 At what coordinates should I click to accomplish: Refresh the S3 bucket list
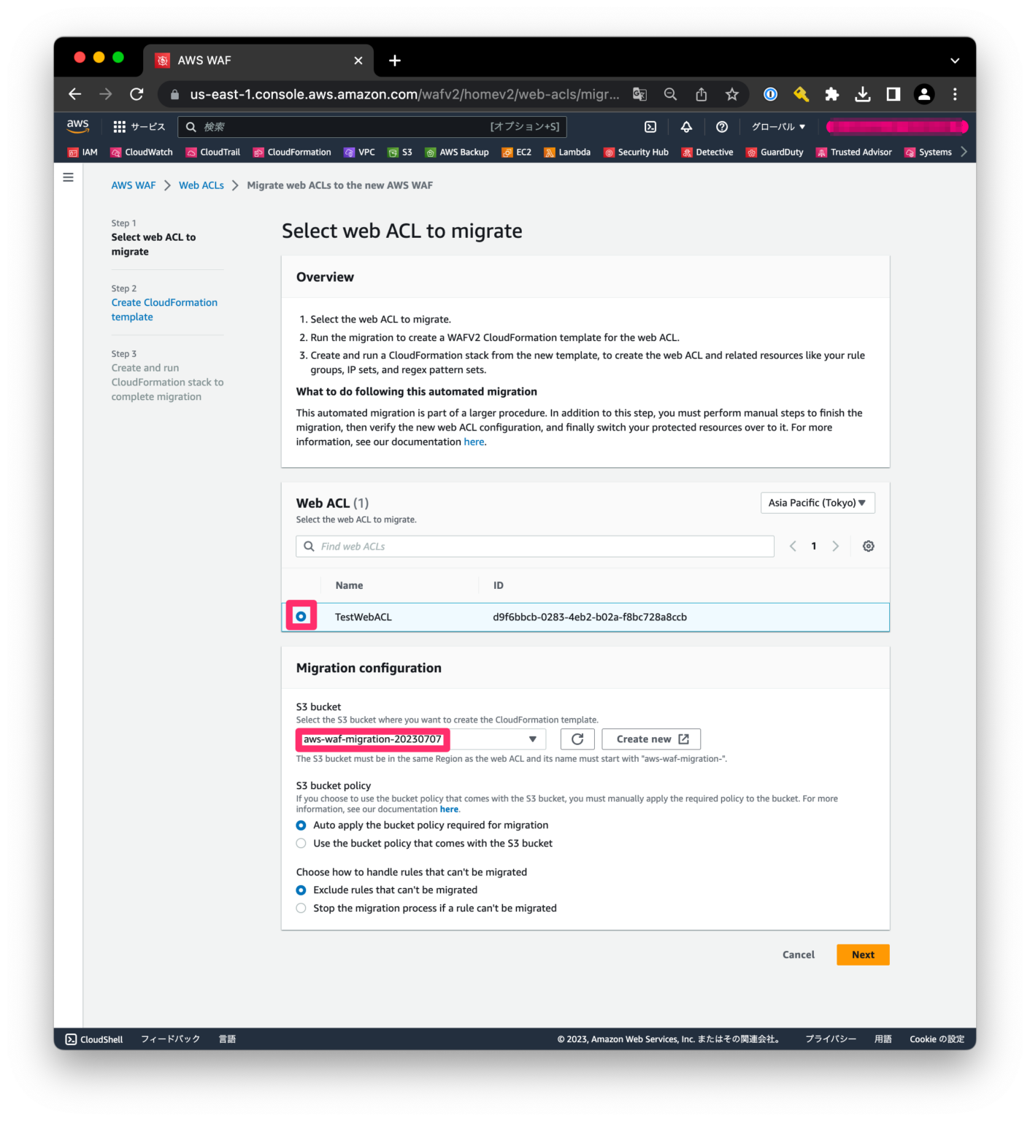coord(577,739)
